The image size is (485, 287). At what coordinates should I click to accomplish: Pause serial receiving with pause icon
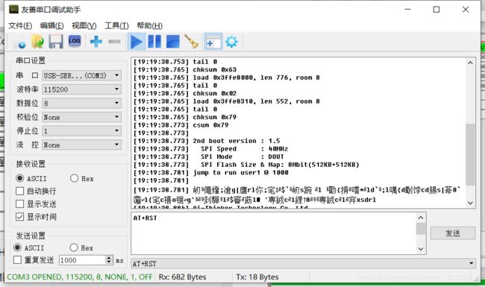[154, 42]
